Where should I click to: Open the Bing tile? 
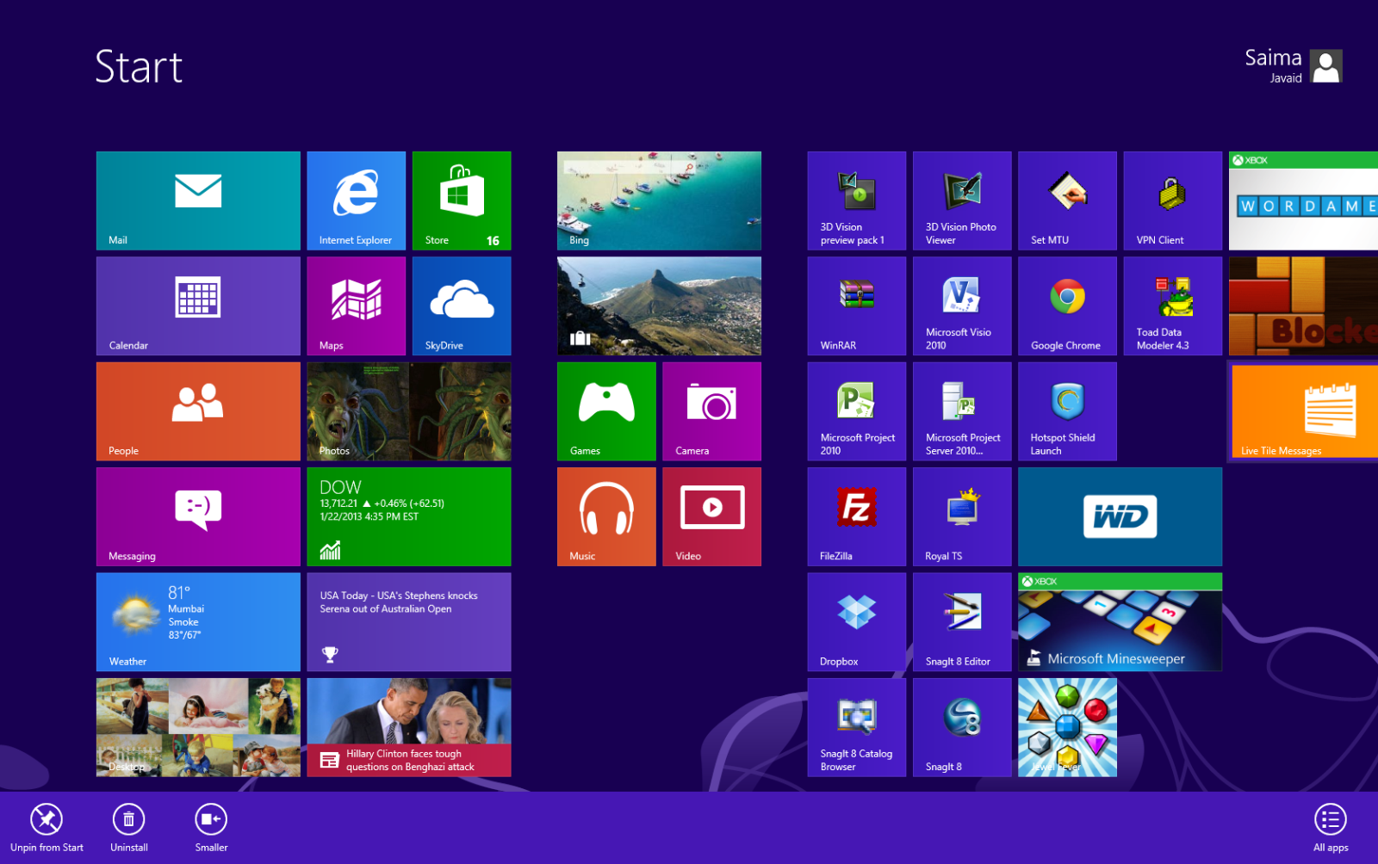659,201
